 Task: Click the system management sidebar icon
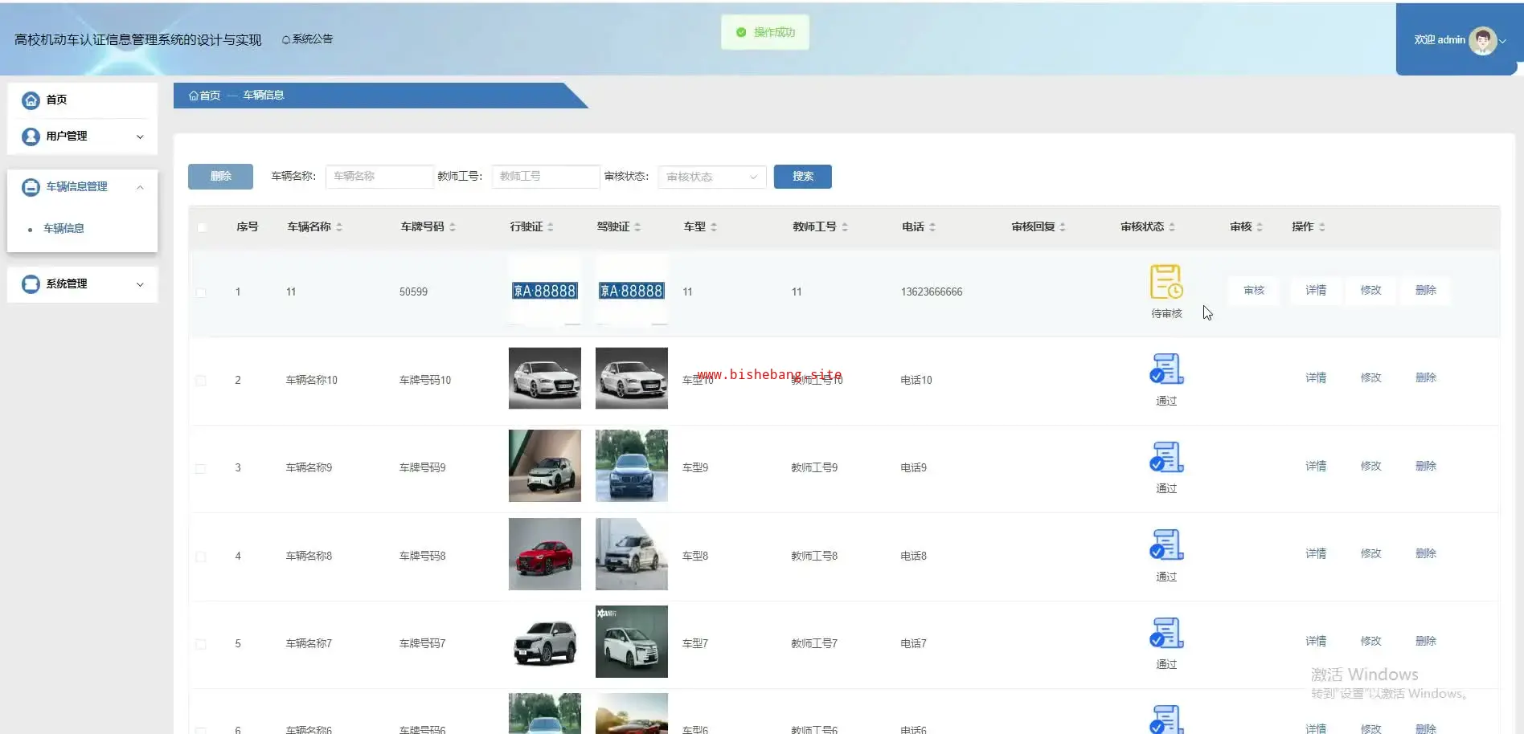[31, 284]
